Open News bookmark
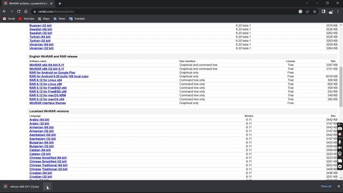 click(x=59, y=19)
